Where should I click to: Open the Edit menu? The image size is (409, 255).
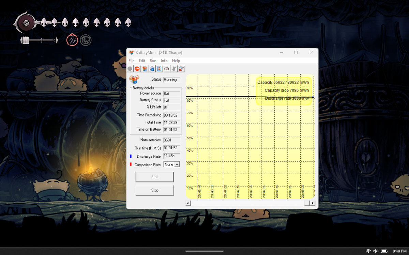click(142, 61)
